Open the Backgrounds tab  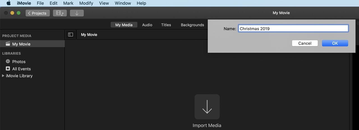coord(192,25)
